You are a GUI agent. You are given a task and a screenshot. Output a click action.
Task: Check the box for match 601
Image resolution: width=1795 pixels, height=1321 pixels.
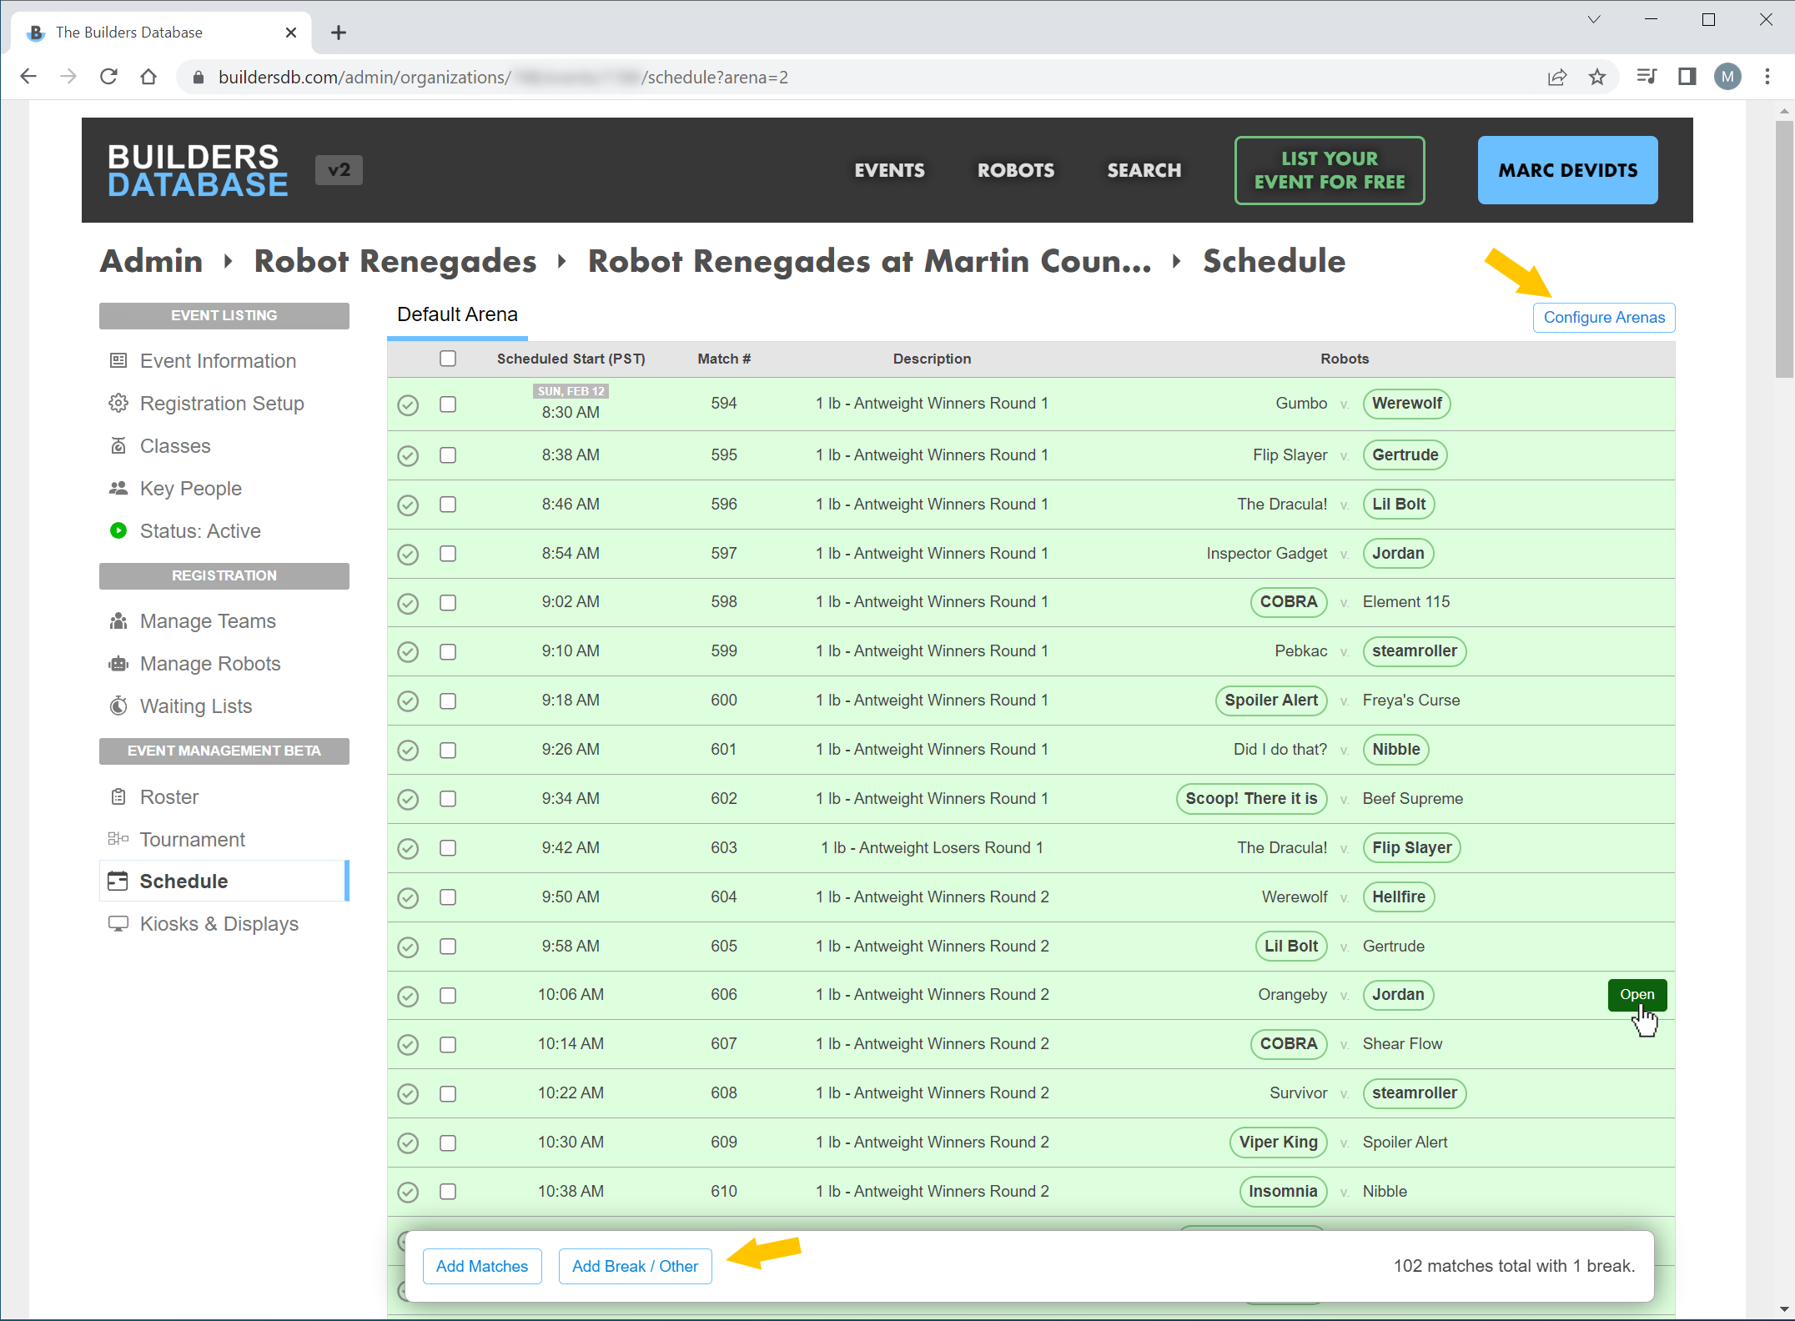448,751
